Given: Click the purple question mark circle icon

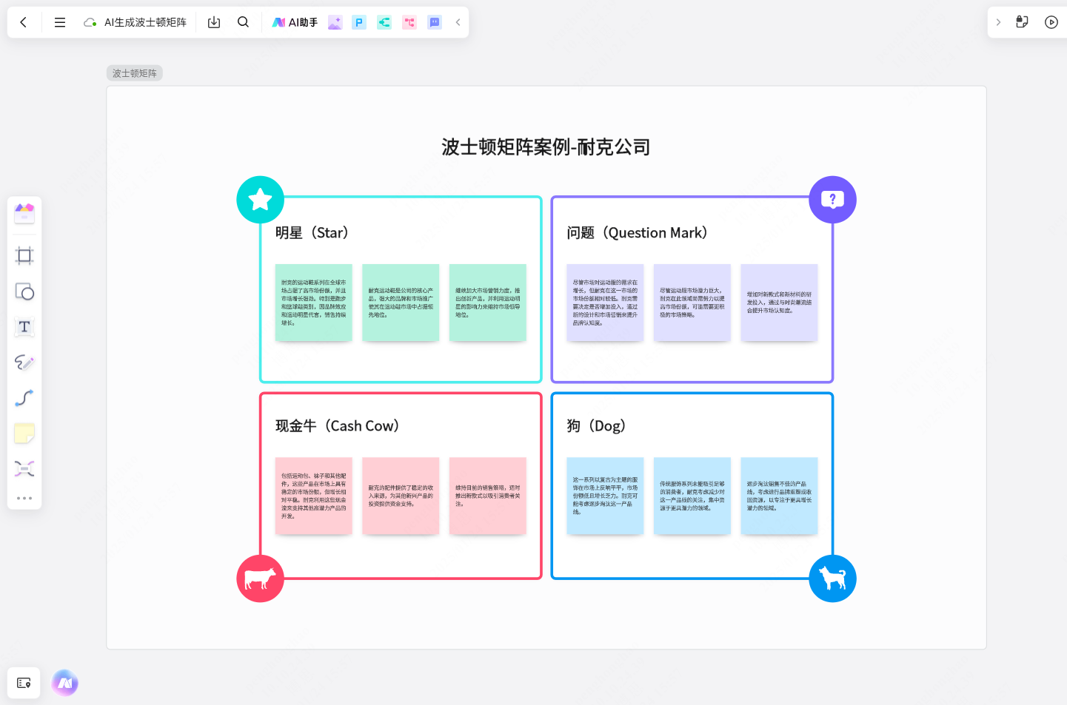Looking at the screenshot, I should 833,200.
